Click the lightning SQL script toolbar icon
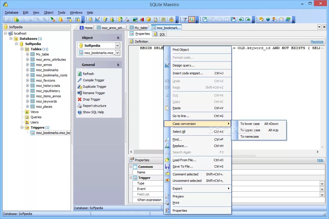The width and height of the screenshot is (329, 219). click(x=105, y=19)
